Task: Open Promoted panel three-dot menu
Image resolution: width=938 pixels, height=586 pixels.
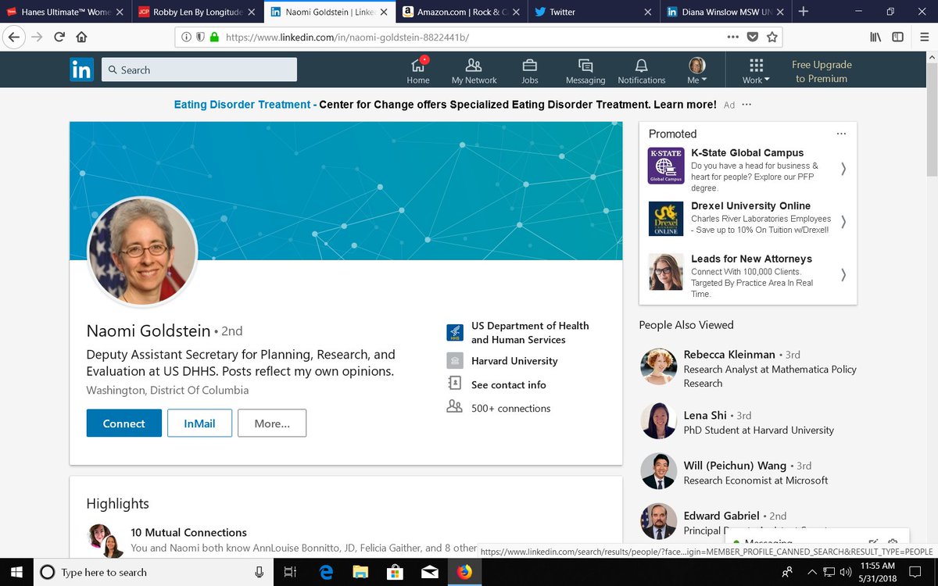Action: tap(841, 134)
